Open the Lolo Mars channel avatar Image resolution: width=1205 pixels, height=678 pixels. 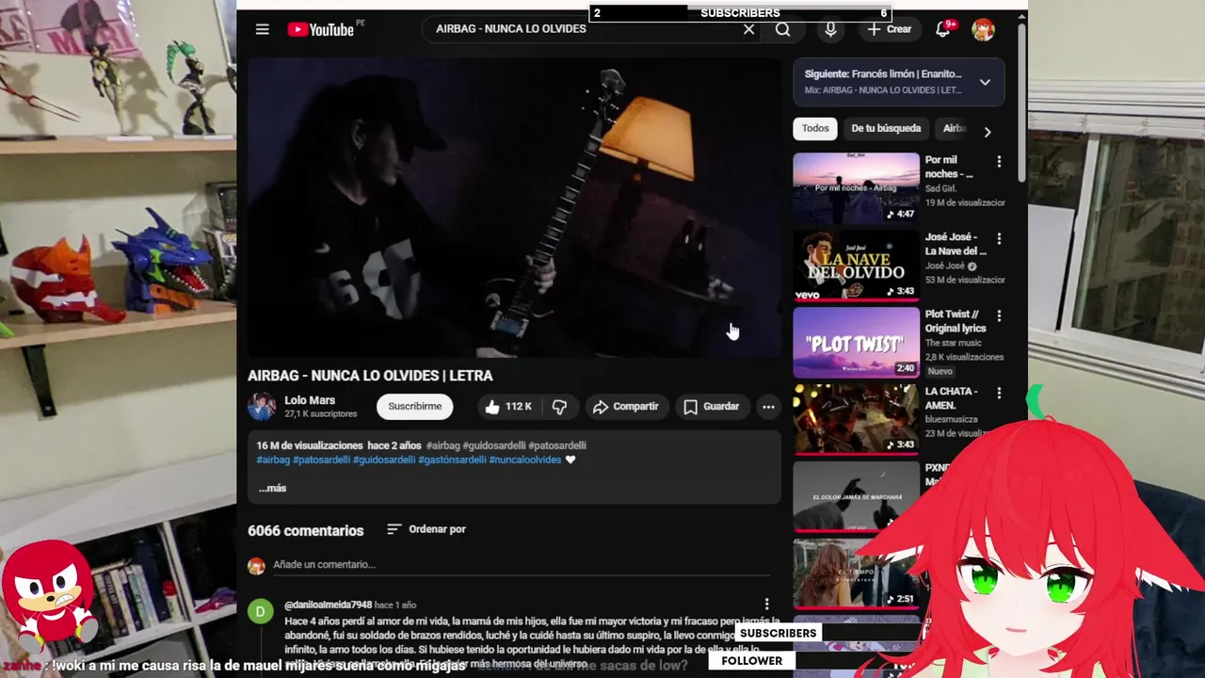point(262,407)
